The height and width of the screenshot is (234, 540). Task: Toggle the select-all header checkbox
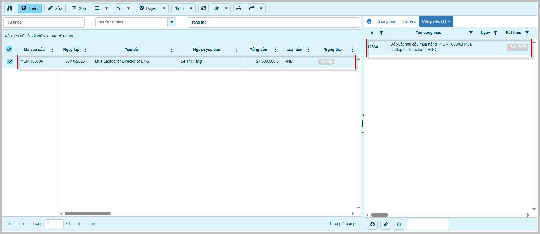9,49
